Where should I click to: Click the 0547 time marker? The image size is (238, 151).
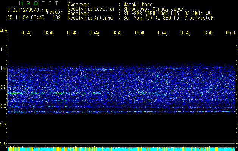(x=162, y=32)
